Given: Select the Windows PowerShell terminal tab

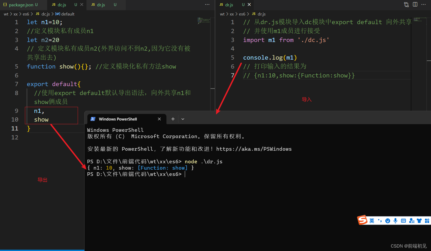Looking at the screenshot, I should pos(127,119).
